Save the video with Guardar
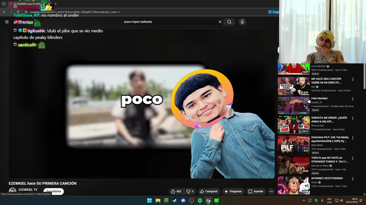Viewport: 366px width, 205px height. [x=256, y=191]
